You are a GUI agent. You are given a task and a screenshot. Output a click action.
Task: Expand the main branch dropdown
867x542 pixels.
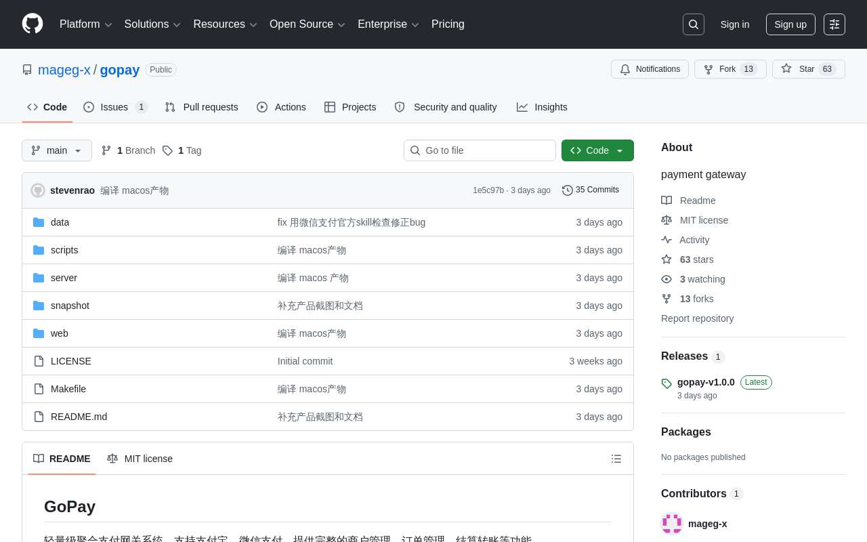pos(57,150)
